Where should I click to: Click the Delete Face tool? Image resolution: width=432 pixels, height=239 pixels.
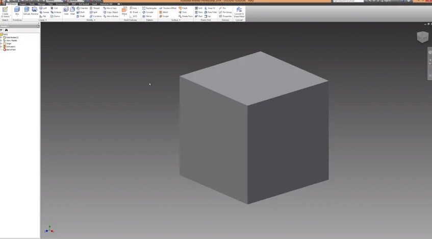[x=186, y=16]
